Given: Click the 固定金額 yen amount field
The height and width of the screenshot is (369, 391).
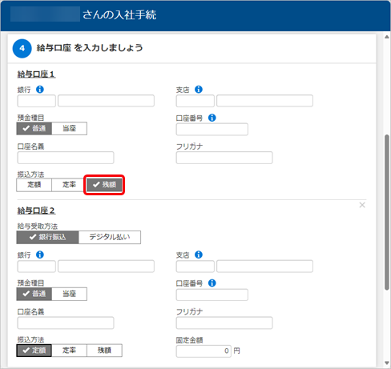Looking at the screenshot, I should point(204,351).
